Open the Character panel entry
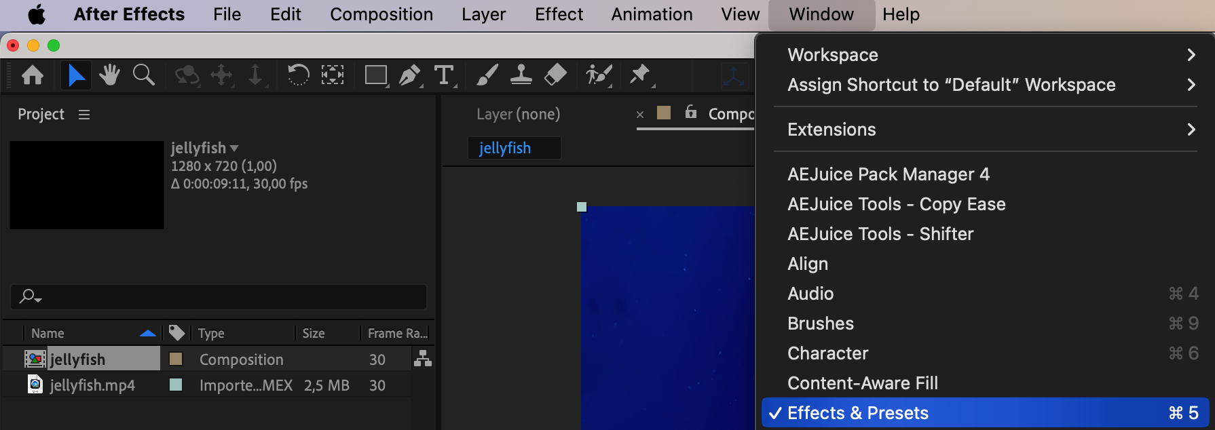 coord(985,353)
